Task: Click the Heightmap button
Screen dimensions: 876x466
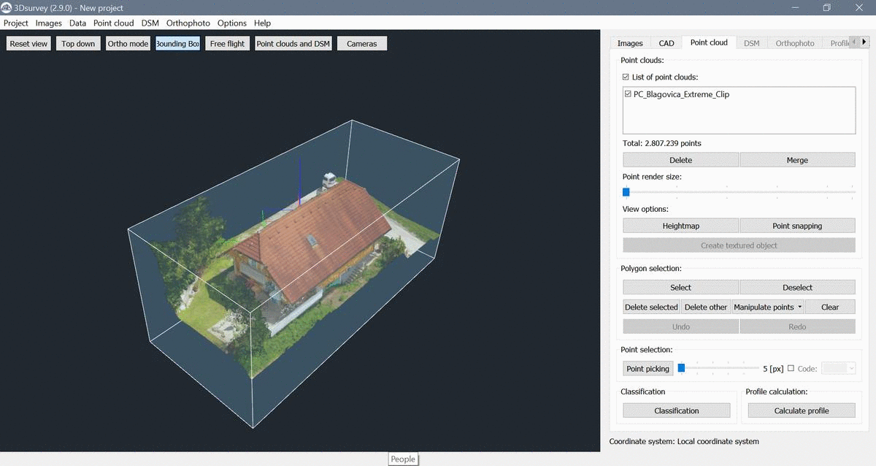Action: pos(680,226)
